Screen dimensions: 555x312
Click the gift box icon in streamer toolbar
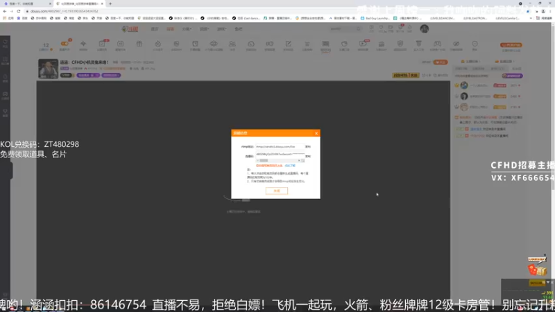click(x=139, y=44)
